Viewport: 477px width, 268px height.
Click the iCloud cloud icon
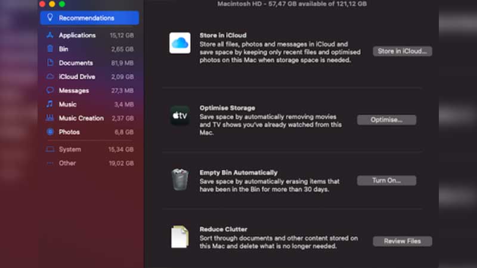pyautogui.click(x=180, y=43)
